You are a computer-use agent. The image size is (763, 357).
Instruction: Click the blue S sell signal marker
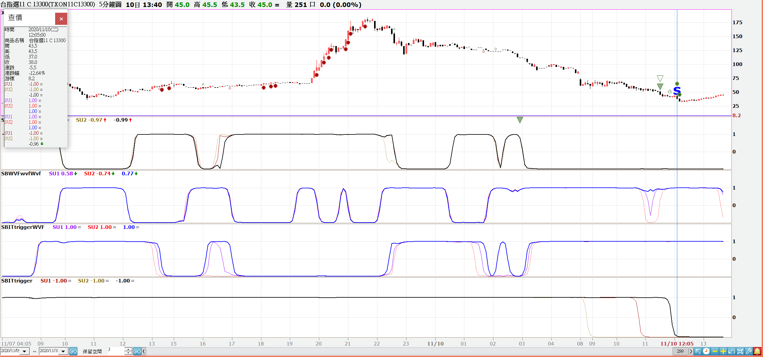point(677,91)
